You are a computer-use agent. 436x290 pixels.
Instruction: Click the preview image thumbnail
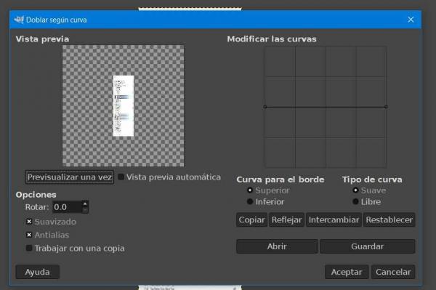coord(124,106)
